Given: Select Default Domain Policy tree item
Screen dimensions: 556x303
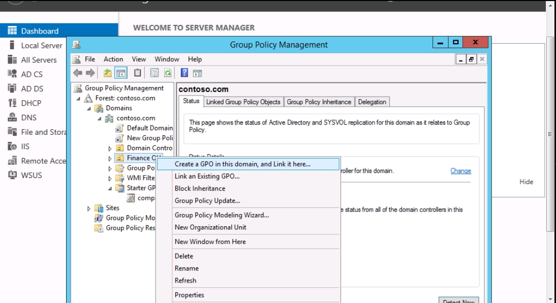Looking at the screenshot, I should pos(149,128).
